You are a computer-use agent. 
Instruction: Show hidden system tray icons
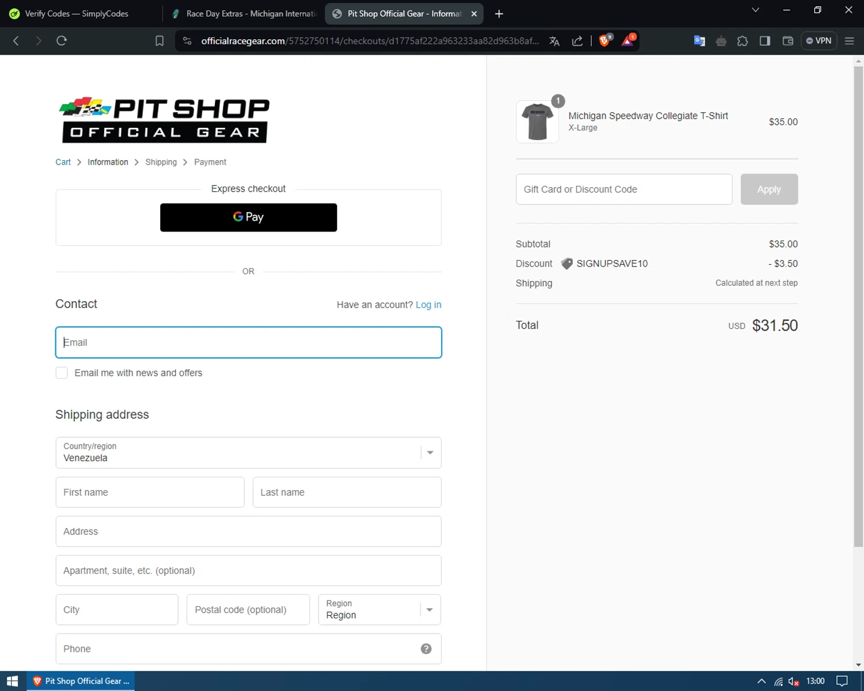761,681
